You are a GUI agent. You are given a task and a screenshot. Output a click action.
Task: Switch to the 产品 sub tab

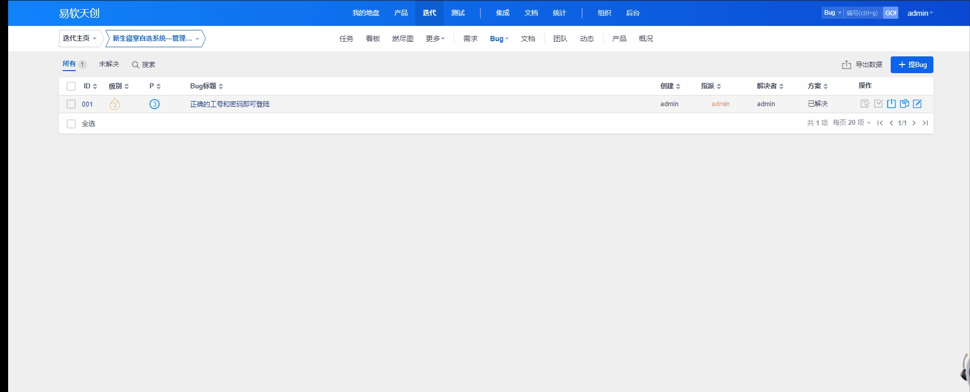click(x=619, y=39)
